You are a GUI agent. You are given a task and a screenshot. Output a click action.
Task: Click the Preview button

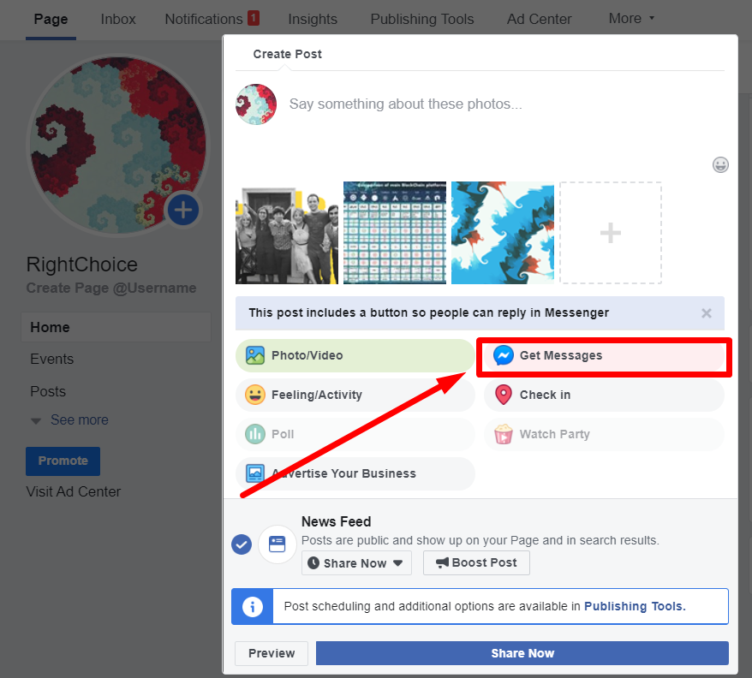pos(272,653)
